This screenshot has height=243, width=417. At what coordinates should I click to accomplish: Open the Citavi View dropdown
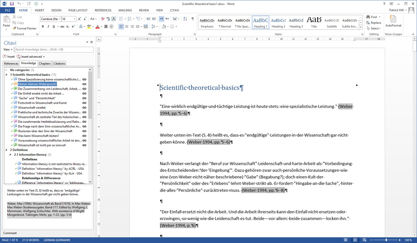pos(8,50)
